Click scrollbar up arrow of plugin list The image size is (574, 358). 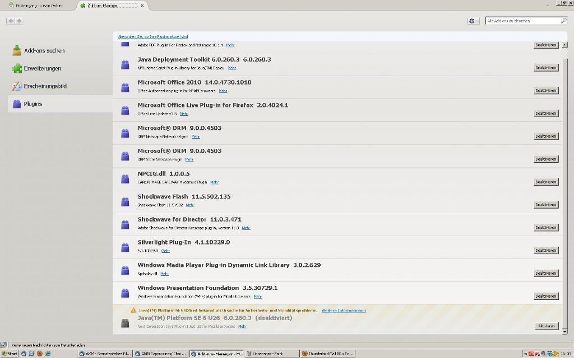click(x=565, y=45)
